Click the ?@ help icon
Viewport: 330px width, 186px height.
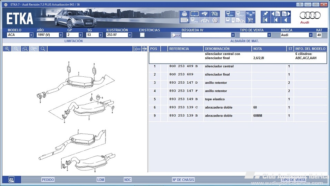tap(215, 14)
